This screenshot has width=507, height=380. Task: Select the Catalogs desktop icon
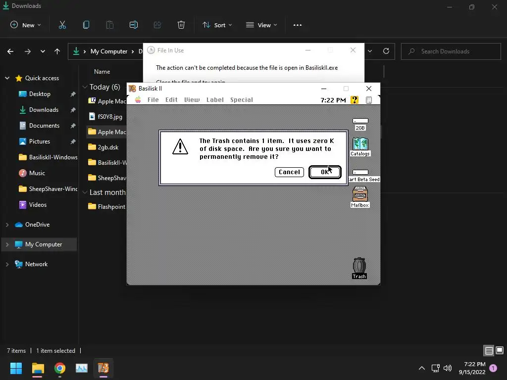coord(360,146)
